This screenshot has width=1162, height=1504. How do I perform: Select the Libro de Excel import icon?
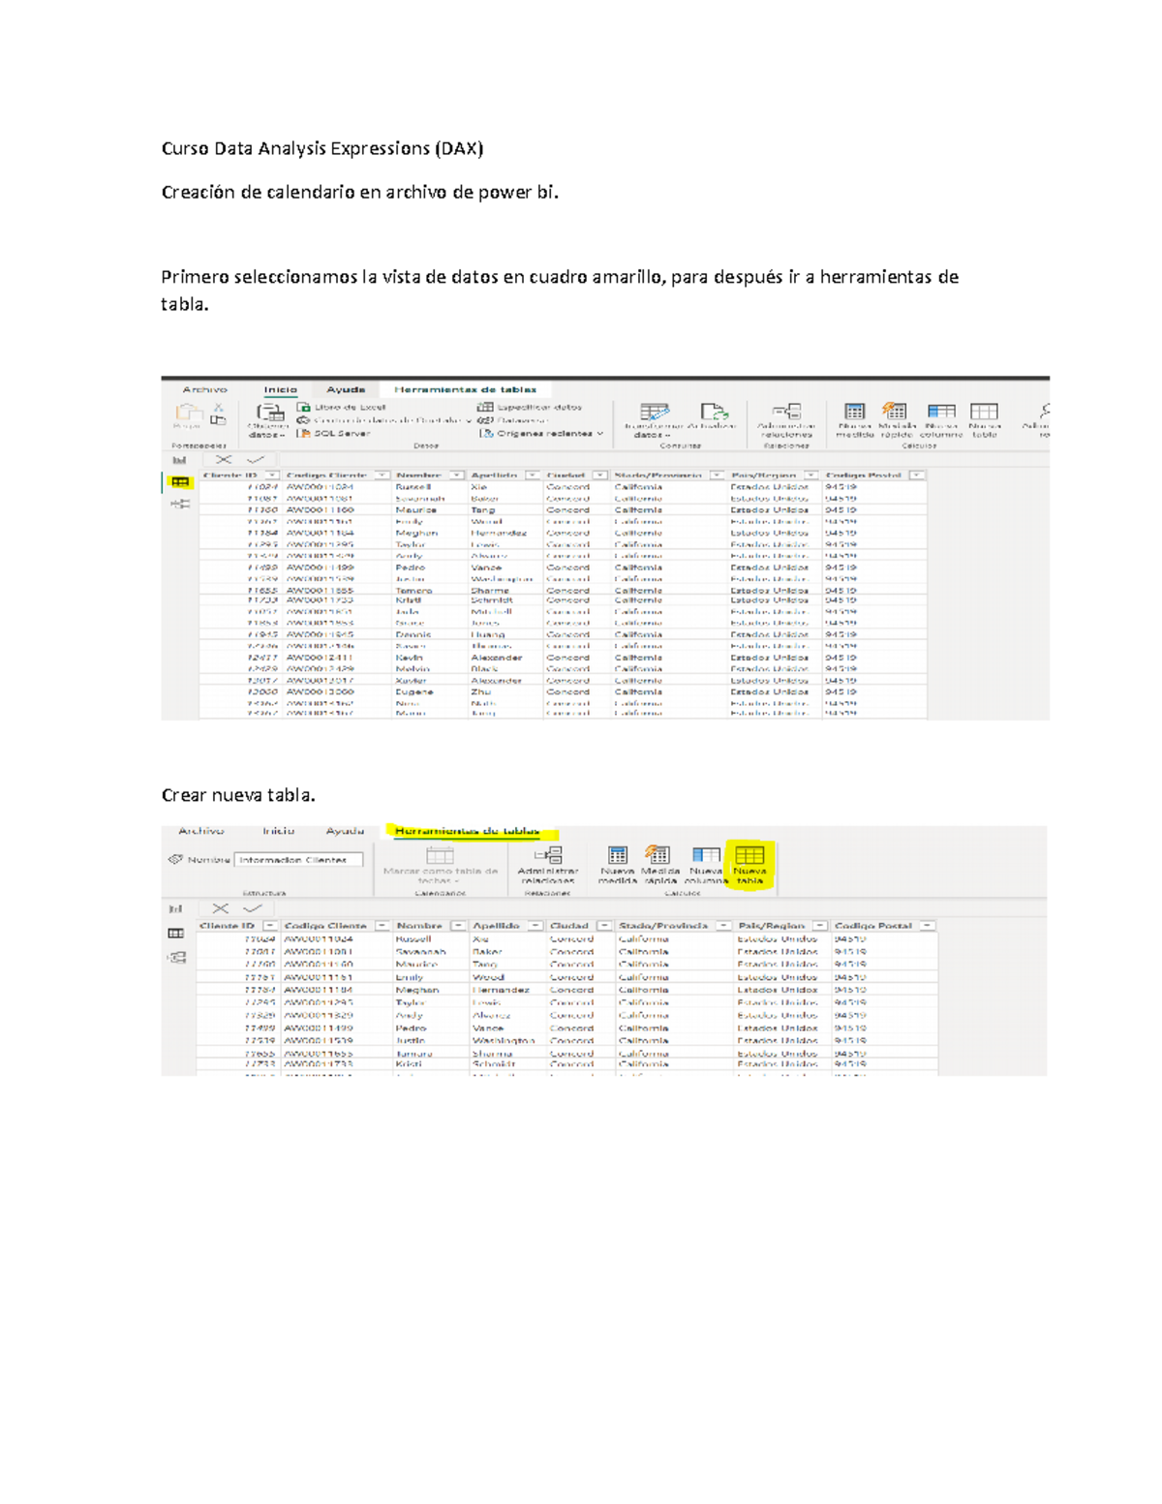tap(302, 408)
